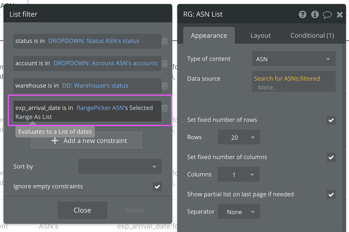Click the plus icon to add a new constraint
The height and width of the screenshot is (232, 349).
55,141
